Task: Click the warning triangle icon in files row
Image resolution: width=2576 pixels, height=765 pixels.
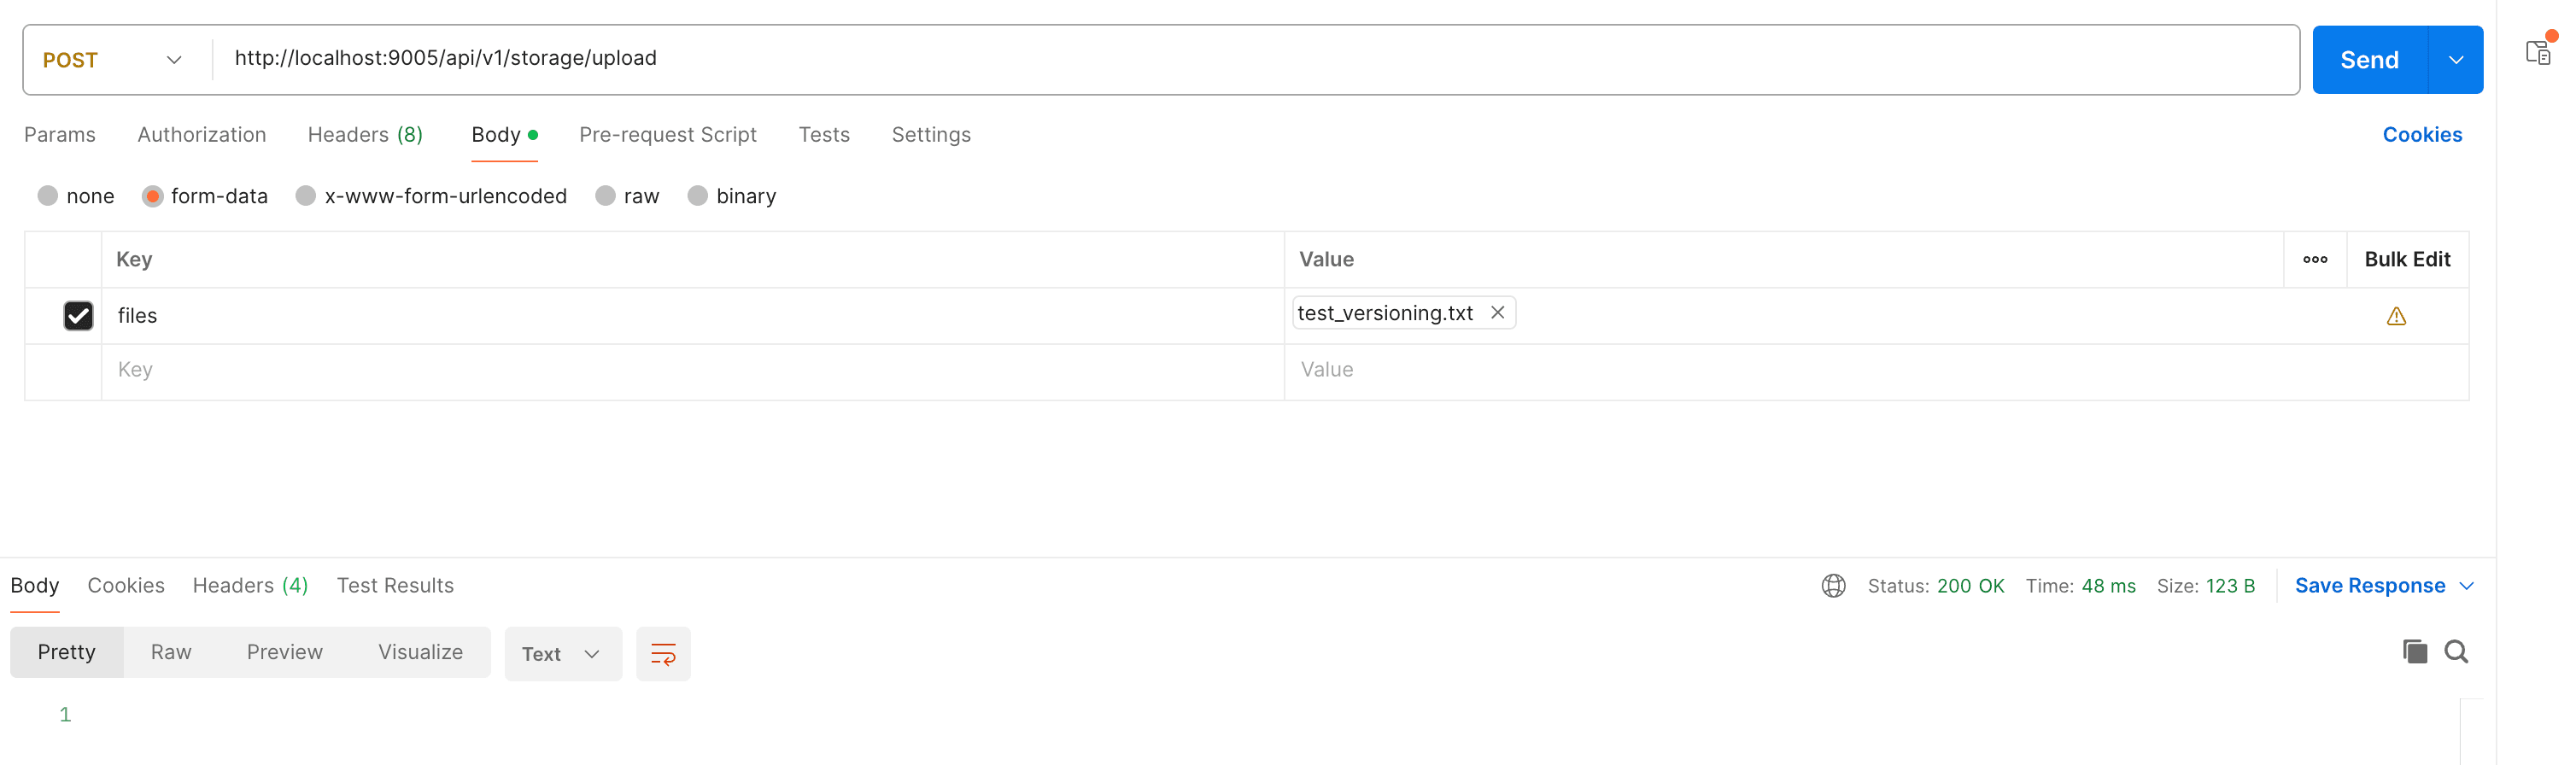Action: point(2396,316)
